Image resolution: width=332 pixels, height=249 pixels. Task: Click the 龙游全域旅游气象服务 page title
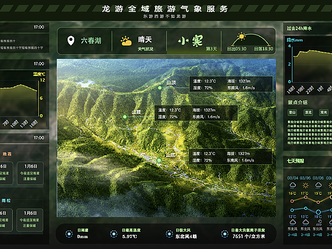pos(165,9)
